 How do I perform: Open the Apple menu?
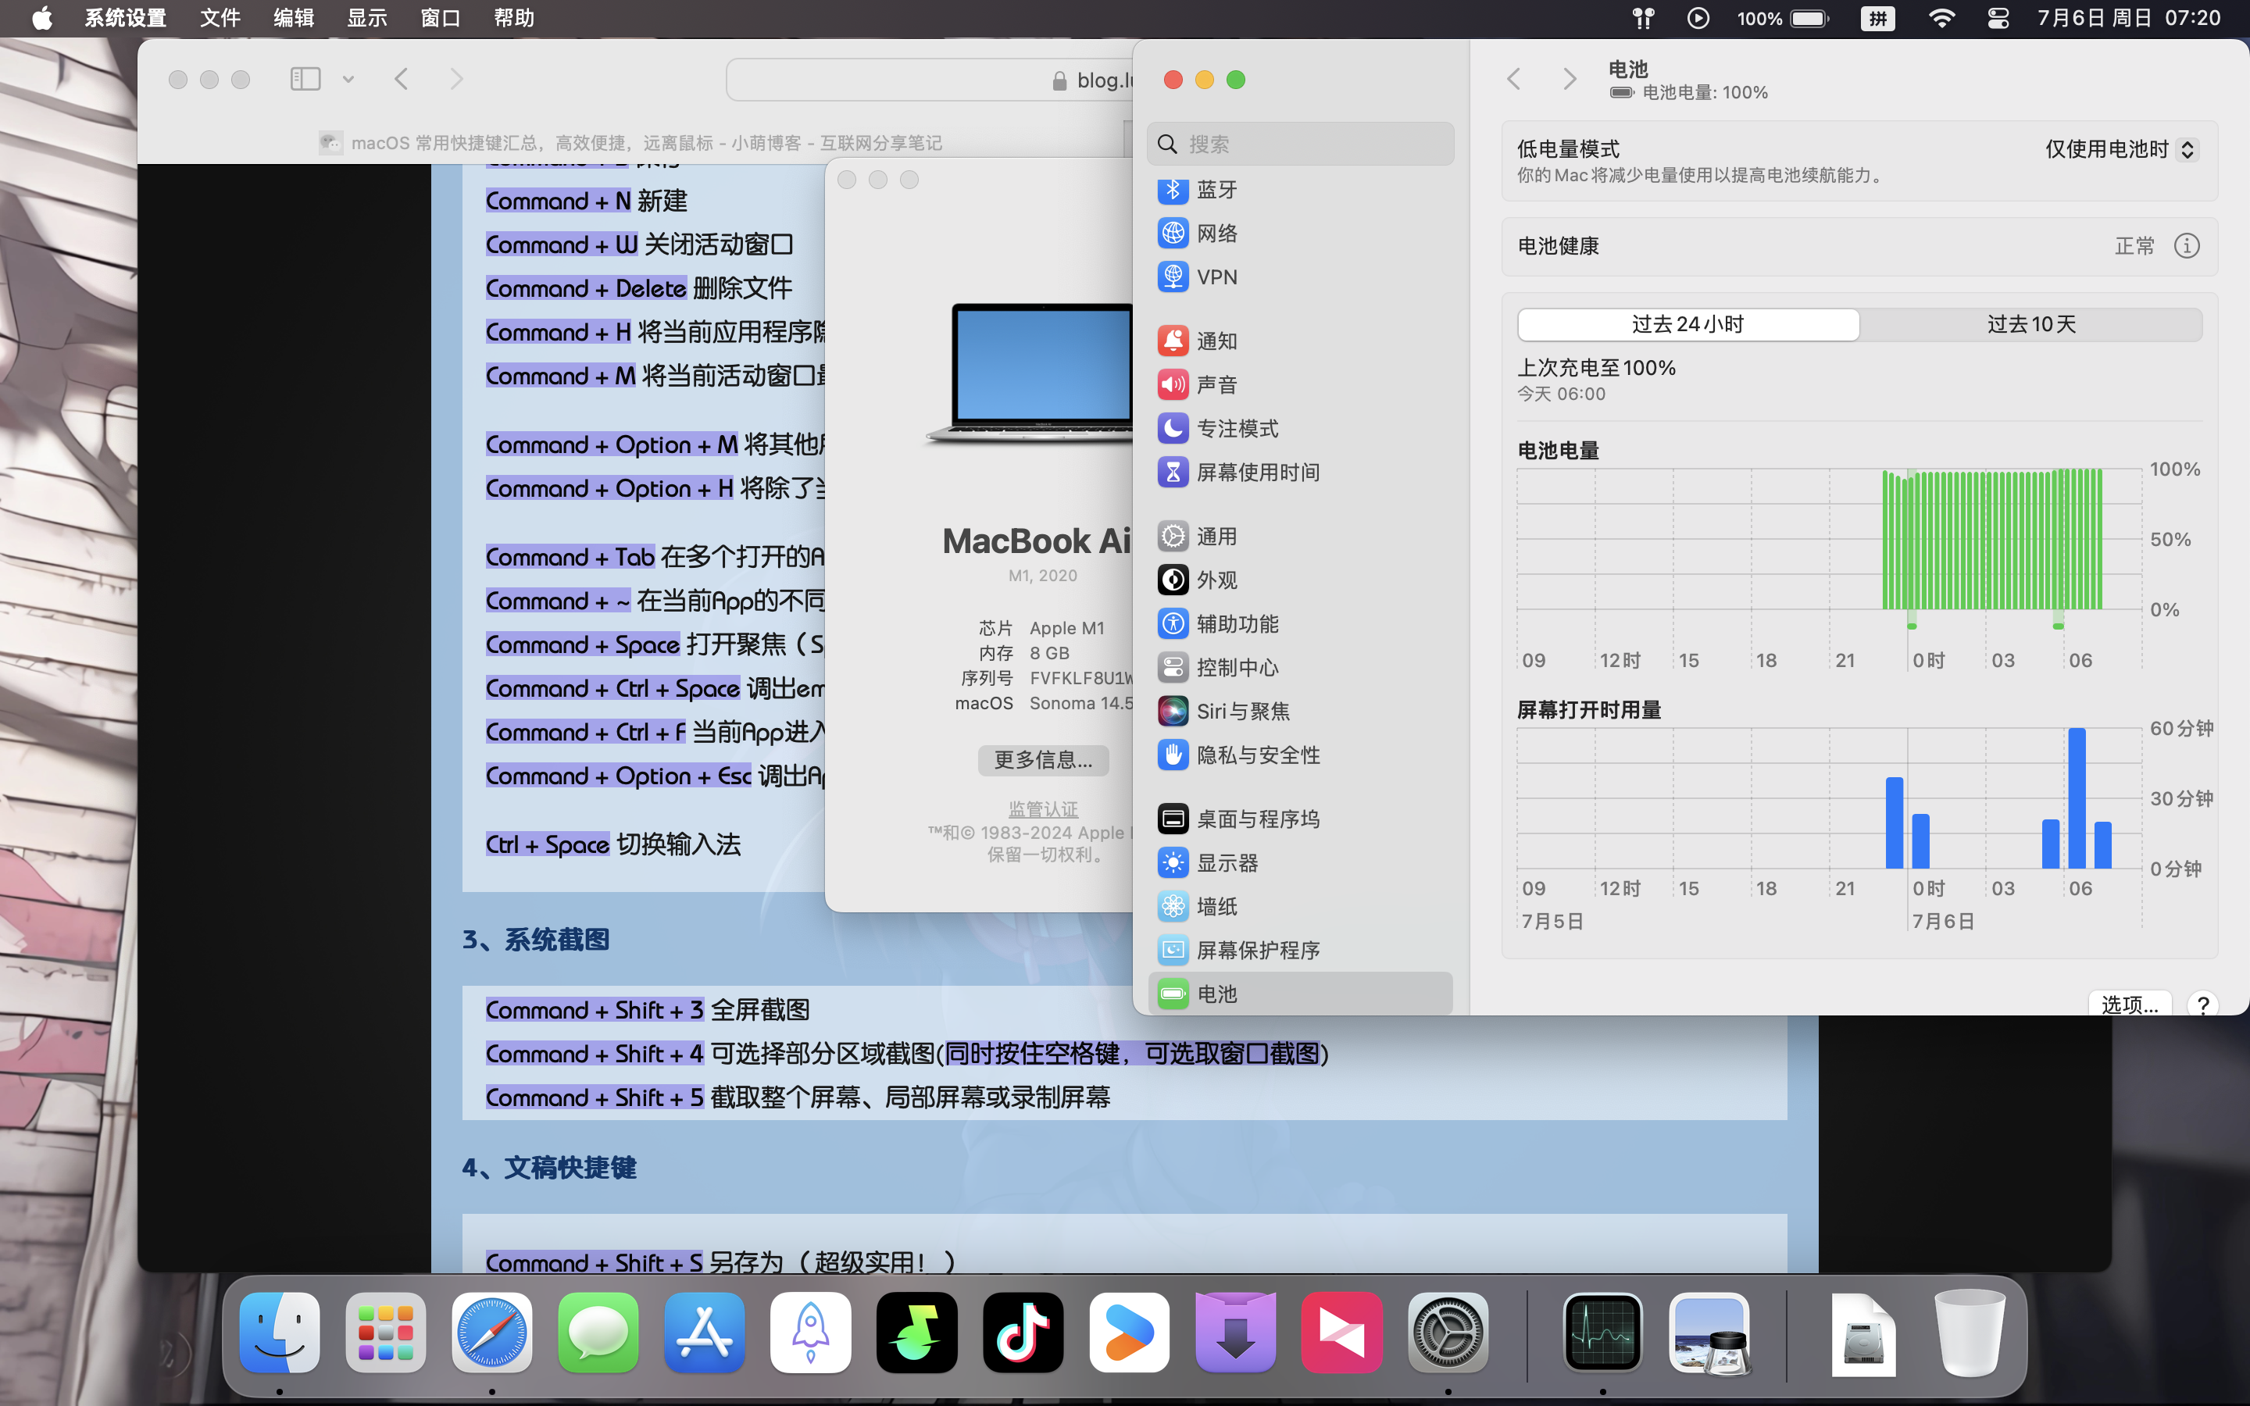coord(42,18)
